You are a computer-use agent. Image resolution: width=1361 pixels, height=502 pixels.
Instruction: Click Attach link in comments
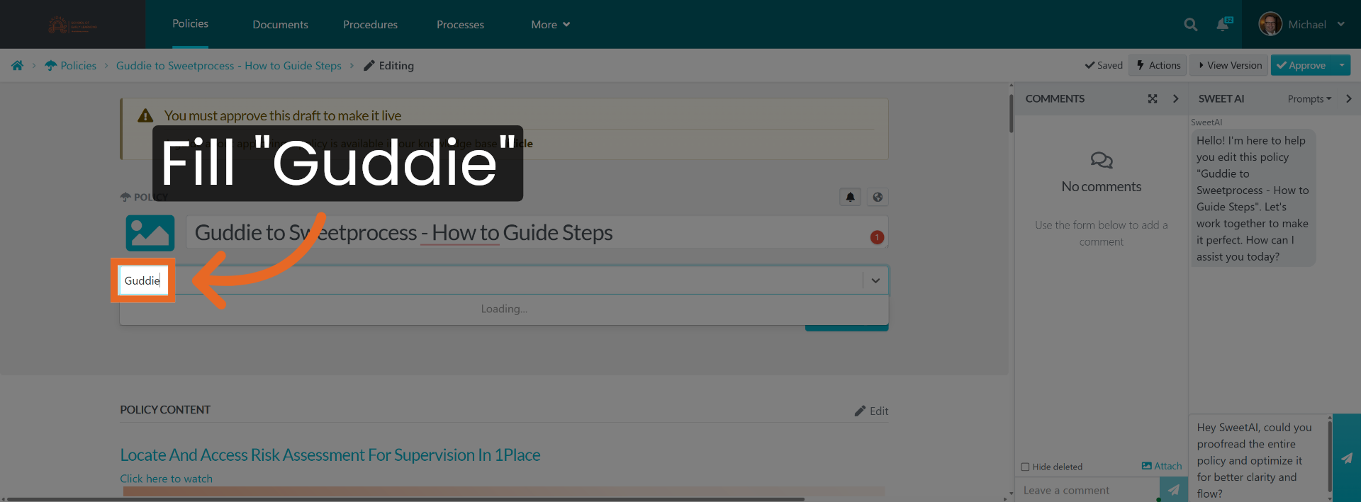click(1162, 466)
